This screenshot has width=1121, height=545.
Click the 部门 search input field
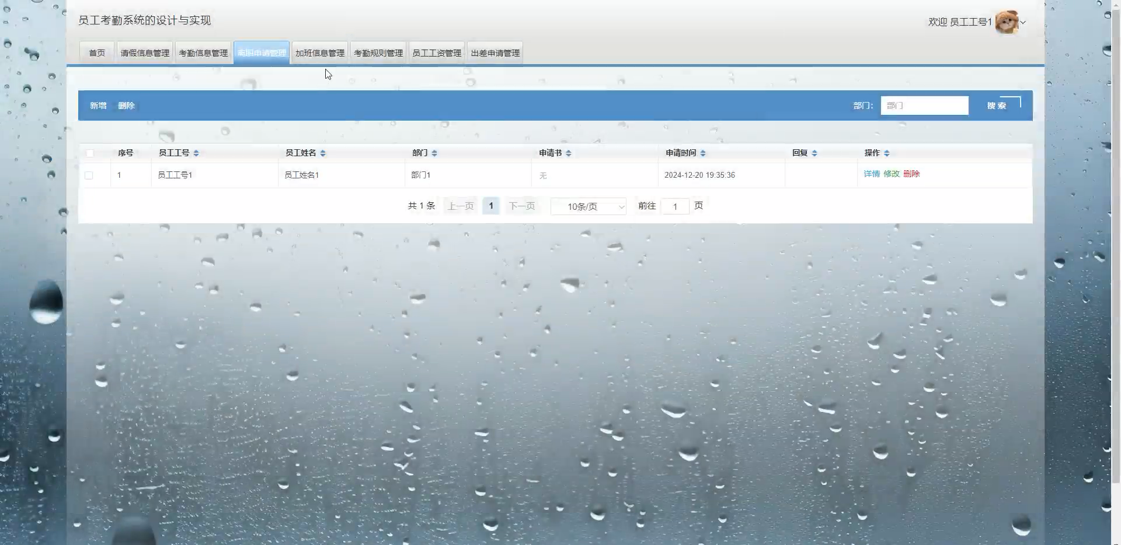[x=924, y=106]
